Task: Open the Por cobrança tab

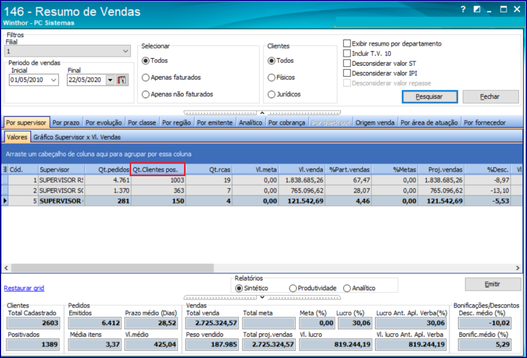Action: pos(286,123)
